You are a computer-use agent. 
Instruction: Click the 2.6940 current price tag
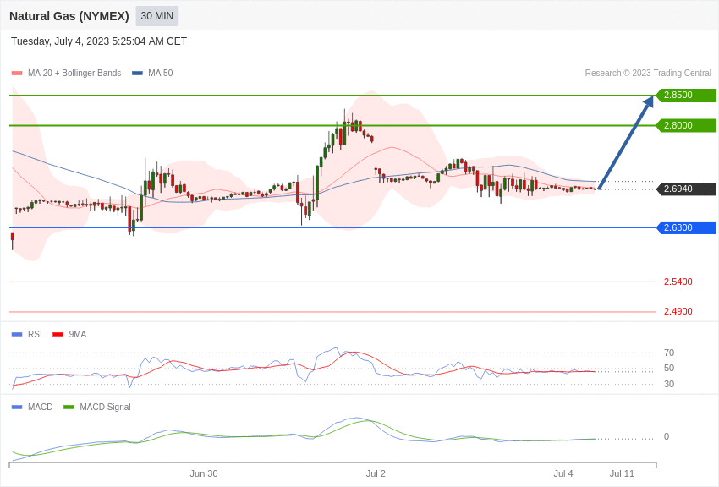tap(687, 189)
